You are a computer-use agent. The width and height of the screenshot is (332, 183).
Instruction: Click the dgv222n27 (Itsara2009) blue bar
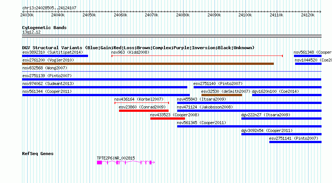281,119
